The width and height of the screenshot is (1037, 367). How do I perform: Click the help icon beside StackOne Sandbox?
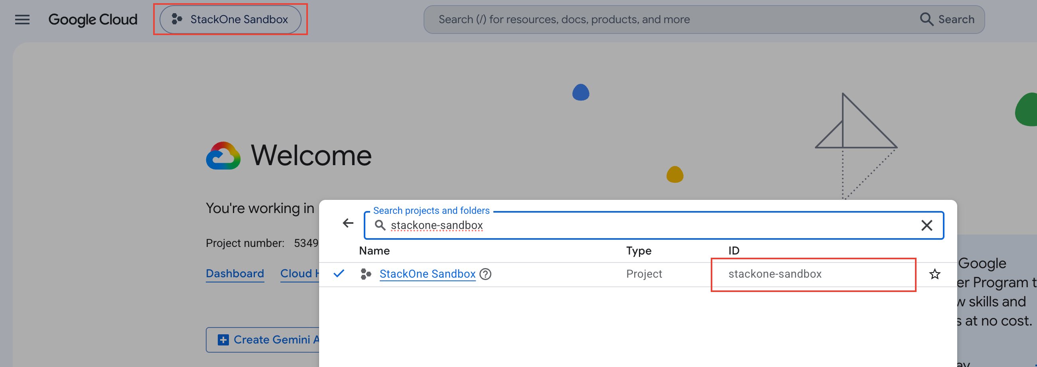coord(485,274)
